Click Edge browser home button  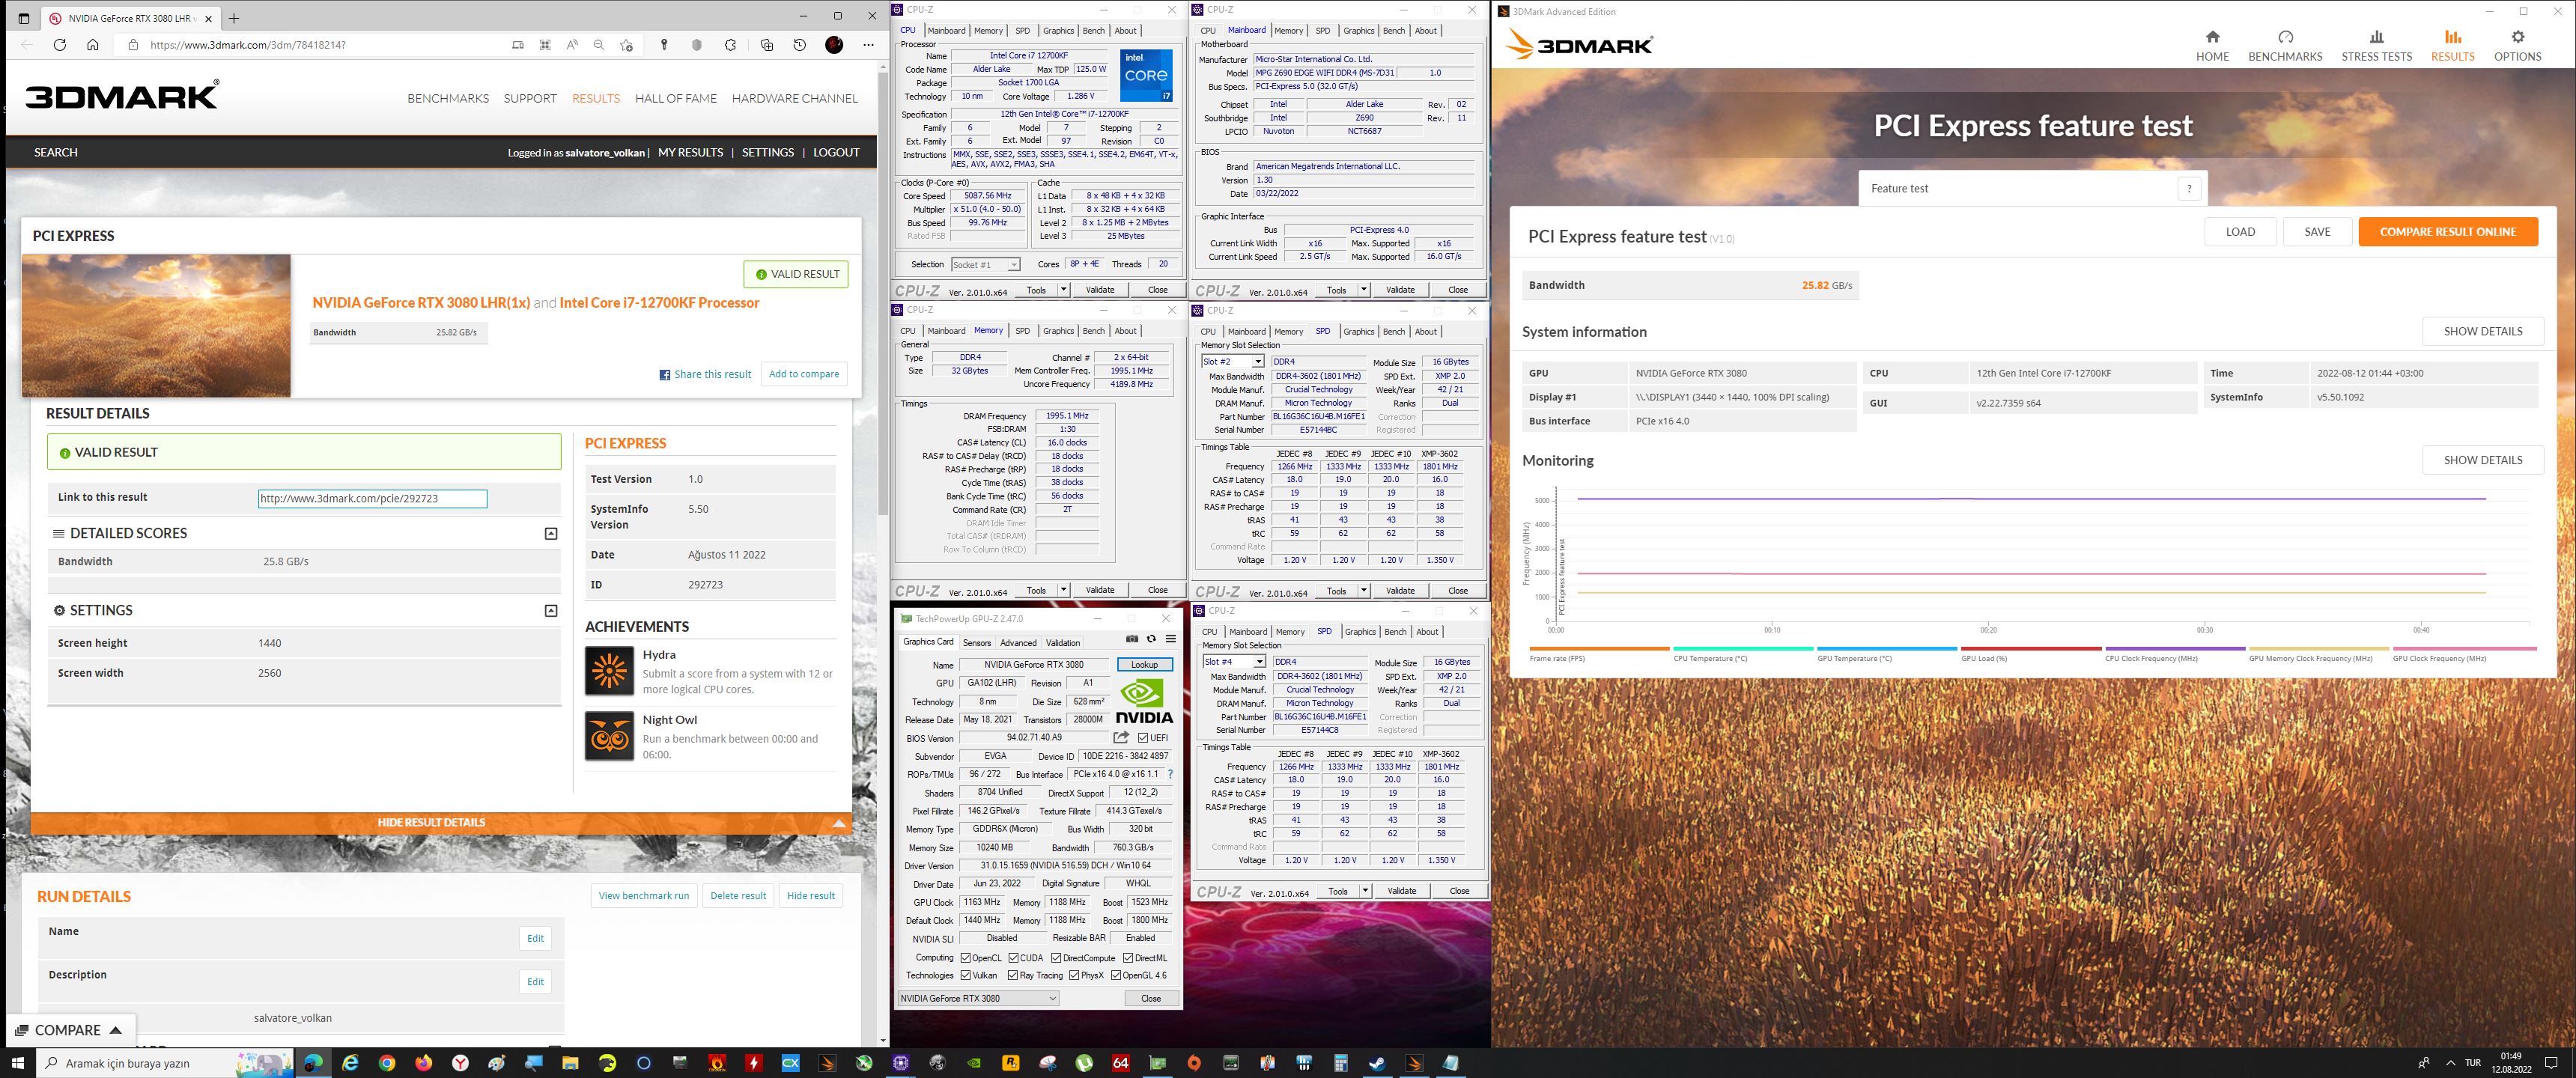click(x=93, y=45)
